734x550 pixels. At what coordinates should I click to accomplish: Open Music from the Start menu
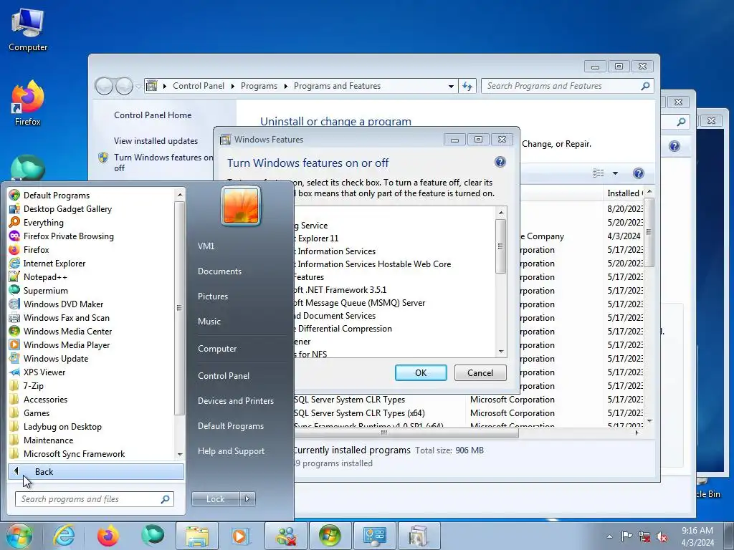point(209,322)
